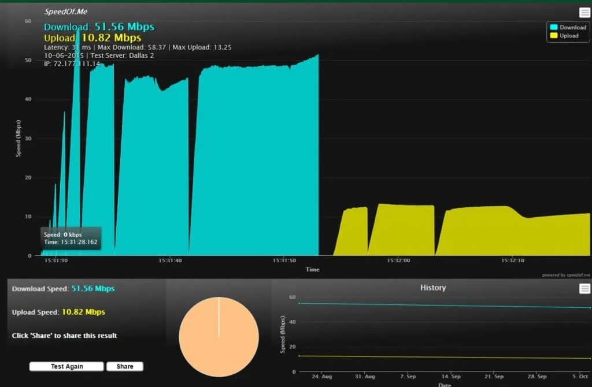Screen dimensions: 592x387
Task: Open the History chart hamburger menu
Action: click(x=584, y=289)
